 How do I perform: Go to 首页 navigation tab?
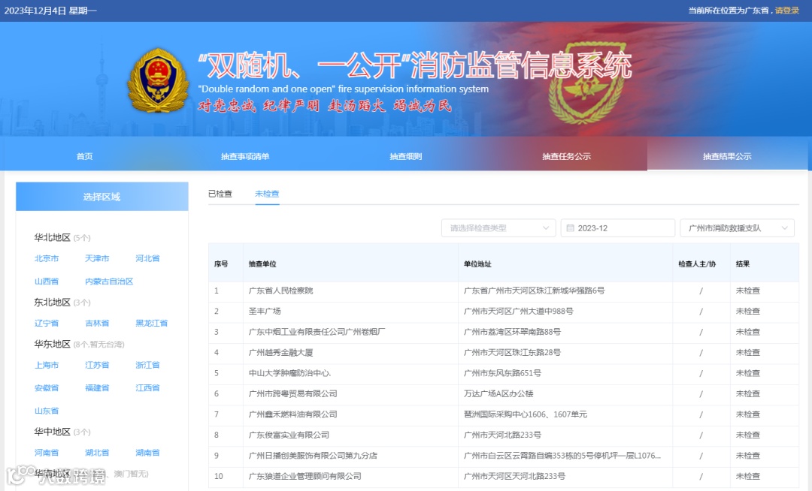[84, 156]
